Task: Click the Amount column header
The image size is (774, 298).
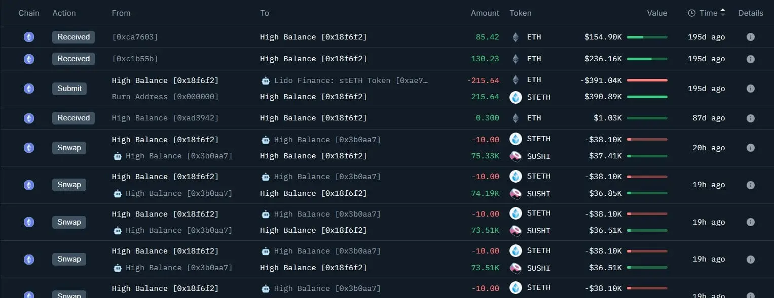Action: click(485, 13)
